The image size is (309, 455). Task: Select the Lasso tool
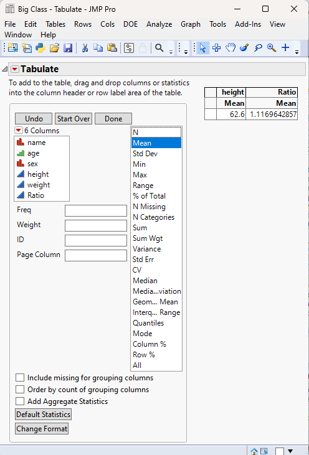pos(258,48)
